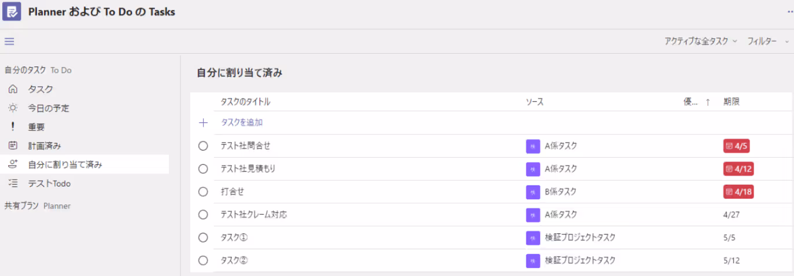Open the テスト社問合せ task title
794x276 pixels.
(246, 146)
